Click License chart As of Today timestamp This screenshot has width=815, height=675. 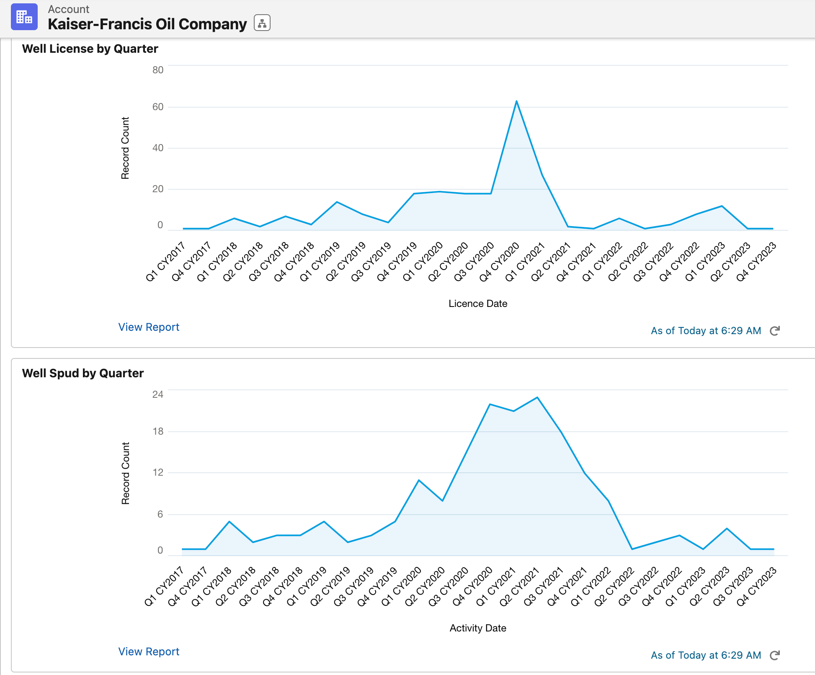coord(706,331)
